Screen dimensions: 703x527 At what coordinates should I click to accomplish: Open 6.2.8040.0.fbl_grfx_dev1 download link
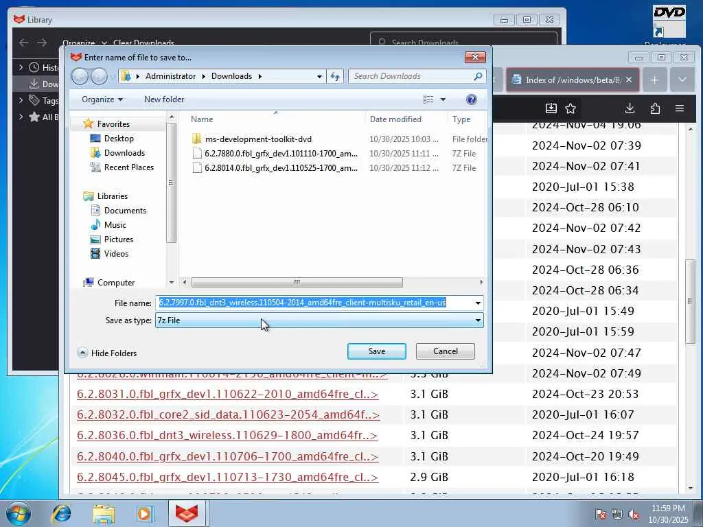228,456
